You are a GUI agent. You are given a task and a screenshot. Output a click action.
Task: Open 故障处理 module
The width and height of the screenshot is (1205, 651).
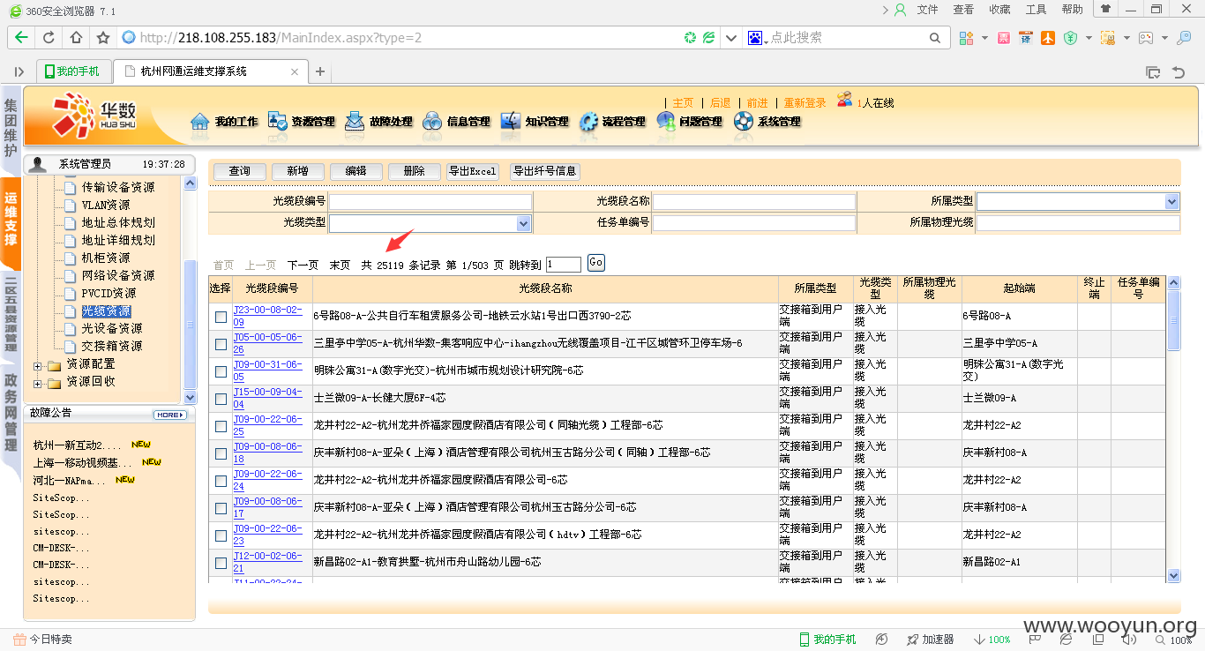pos(379,122)
